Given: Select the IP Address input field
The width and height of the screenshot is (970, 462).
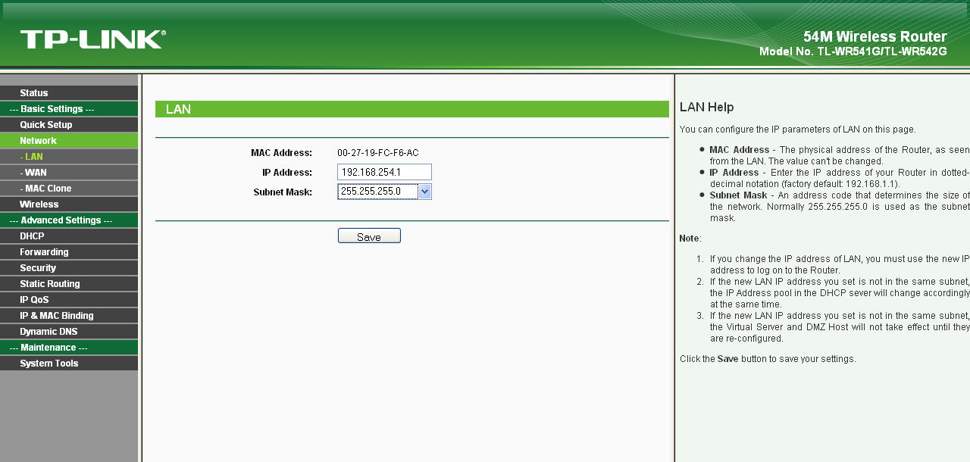Looking at the screenshot, I should pos(384,172).
